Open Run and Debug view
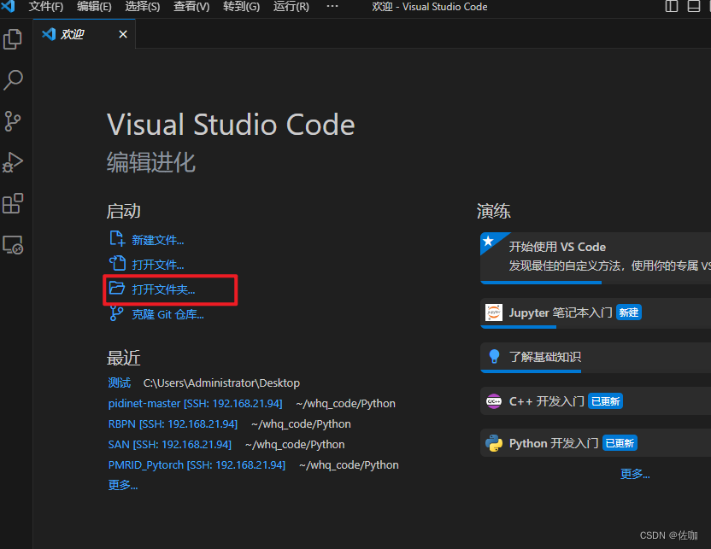The width and height of the screenshot is (711, 549). click(13, 162)
